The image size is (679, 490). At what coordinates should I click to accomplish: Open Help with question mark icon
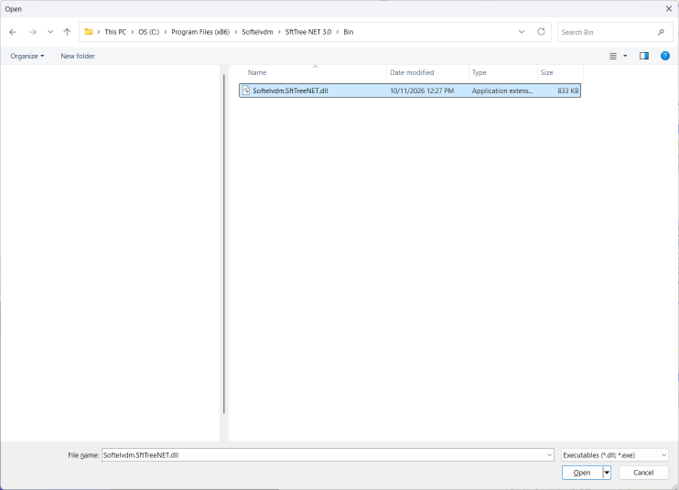click(665, 56)
